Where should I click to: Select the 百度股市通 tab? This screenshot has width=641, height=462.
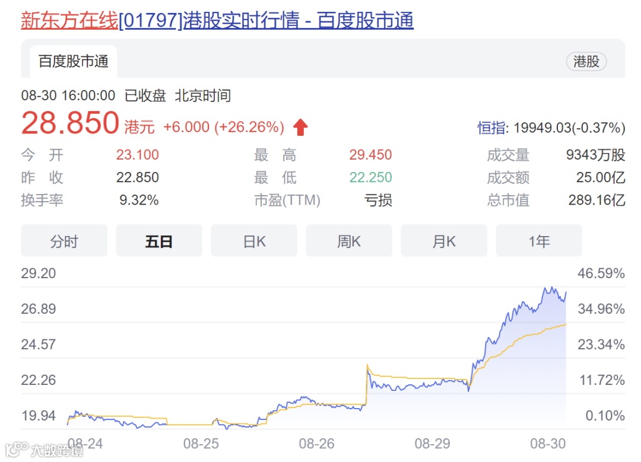(74, 61)
